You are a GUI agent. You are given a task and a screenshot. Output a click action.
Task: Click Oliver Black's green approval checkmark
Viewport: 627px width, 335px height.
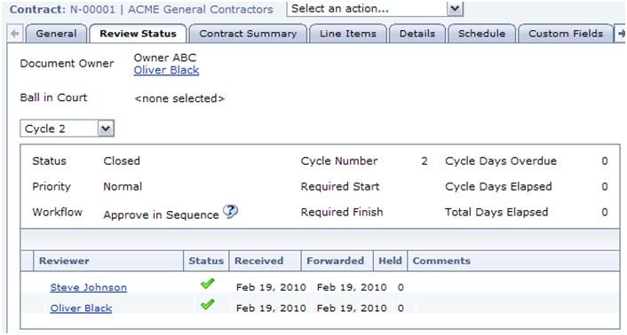208,305
